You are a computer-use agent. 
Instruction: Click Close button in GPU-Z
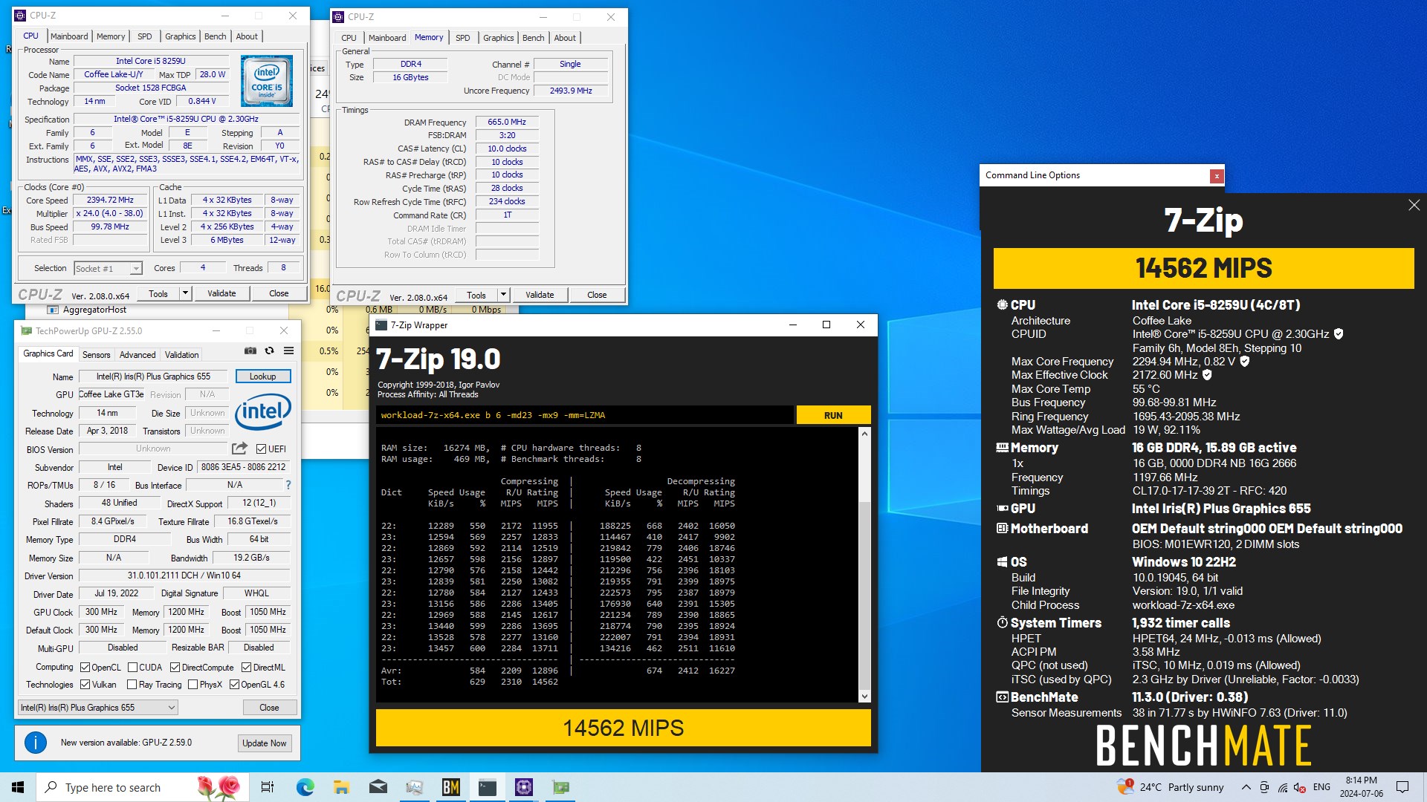click(x=269, y=708)
